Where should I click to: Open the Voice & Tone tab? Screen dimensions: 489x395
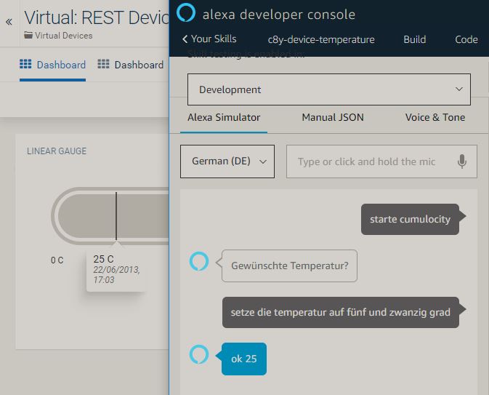pos(435,117)
